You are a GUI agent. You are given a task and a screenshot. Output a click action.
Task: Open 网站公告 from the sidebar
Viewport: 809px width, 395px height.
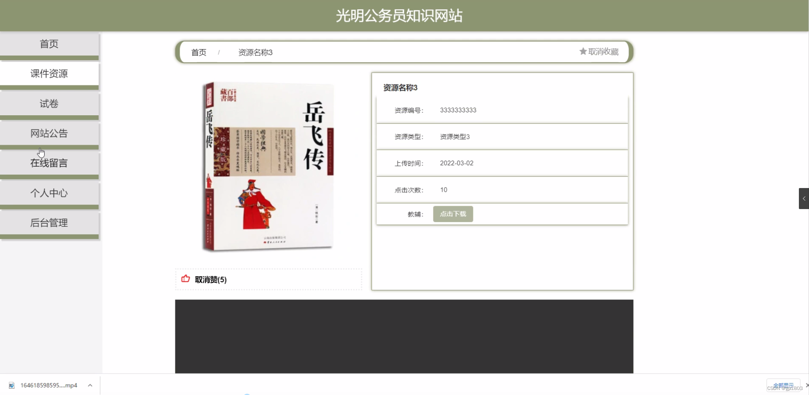(49, 134)
